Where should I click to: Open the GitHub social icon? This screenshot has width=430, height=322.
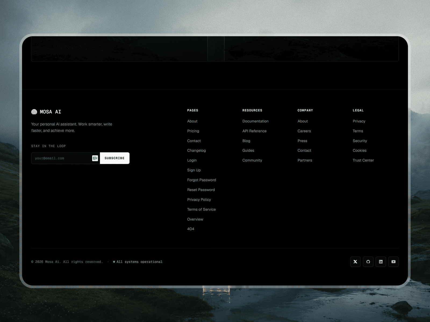[368, 262]
